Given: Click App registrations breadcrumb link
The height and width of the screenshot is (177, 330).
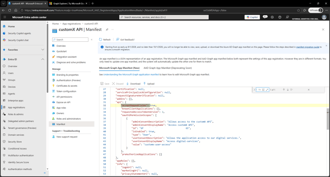Looking at the screenshot, I should 71,24.
